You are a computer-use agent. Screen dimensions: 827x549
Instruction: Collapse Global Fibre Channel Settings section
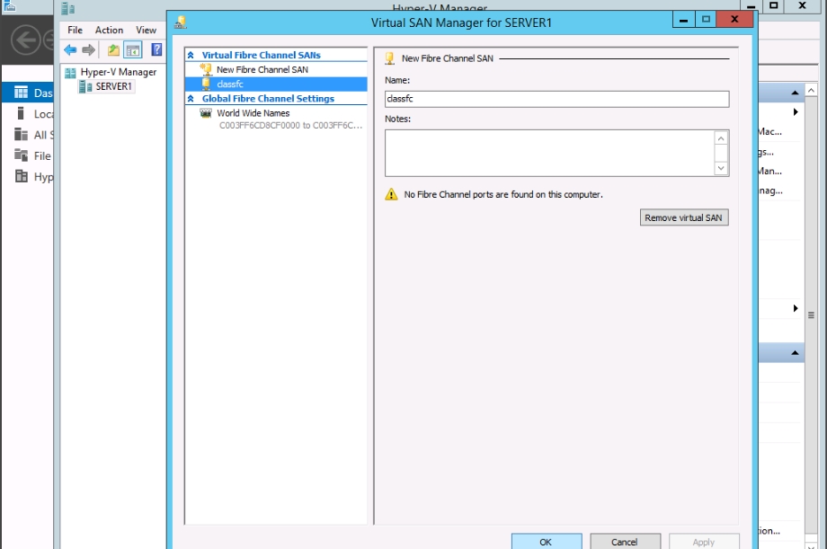[x=191, y=99]
